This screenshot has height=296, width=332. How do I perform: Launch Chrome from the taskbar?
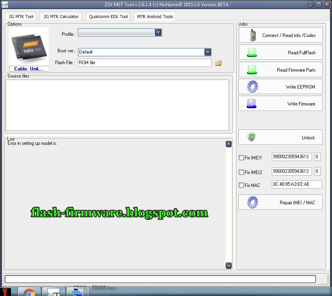[x=28, y=291]
